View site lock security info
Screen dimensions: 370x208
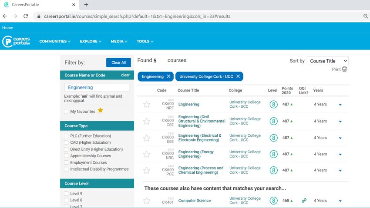pyautogui.click(x=39, y=16)
